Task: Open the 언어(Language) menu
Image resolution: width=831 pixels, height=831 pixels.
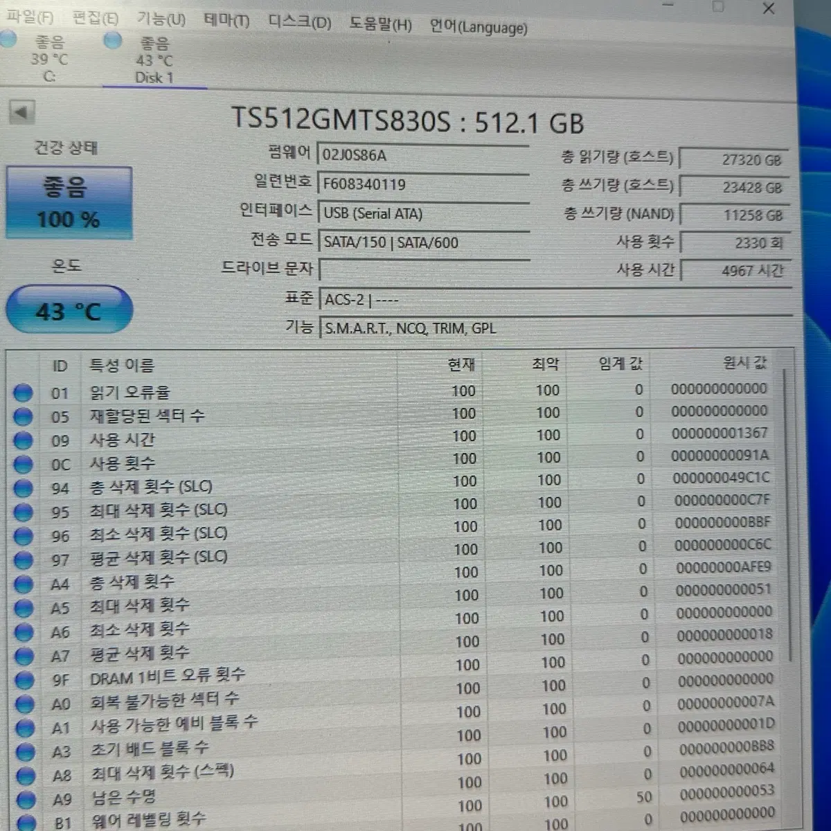Action: (x=479, y=28)
